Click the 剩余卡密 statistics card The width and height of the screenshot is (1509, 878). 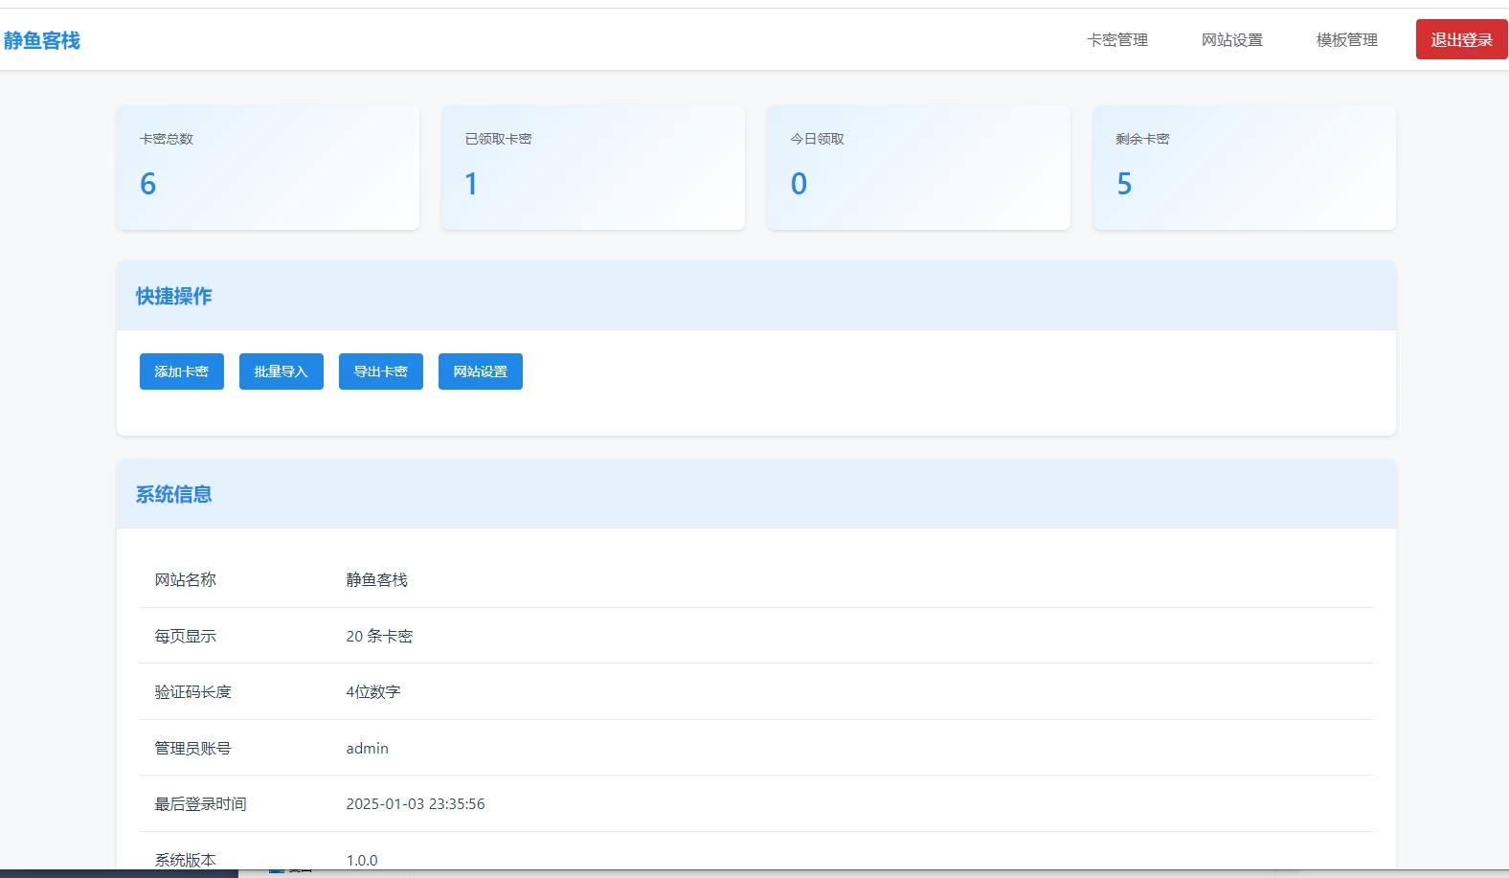[x=1244, y=168]
